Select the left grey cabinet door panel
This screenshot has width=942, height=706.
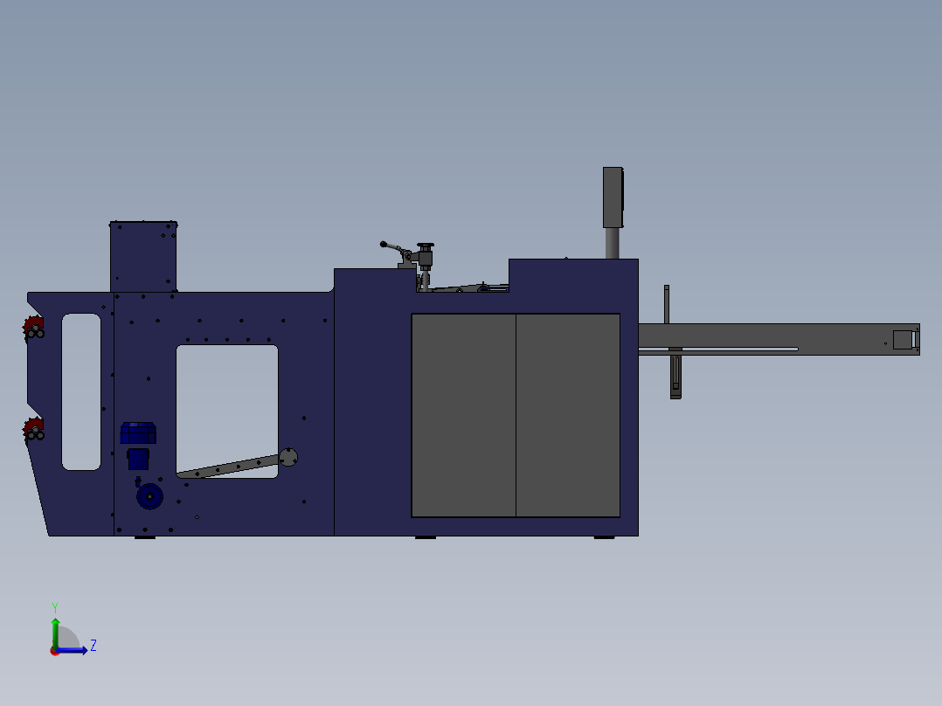(x=463, y=415)
